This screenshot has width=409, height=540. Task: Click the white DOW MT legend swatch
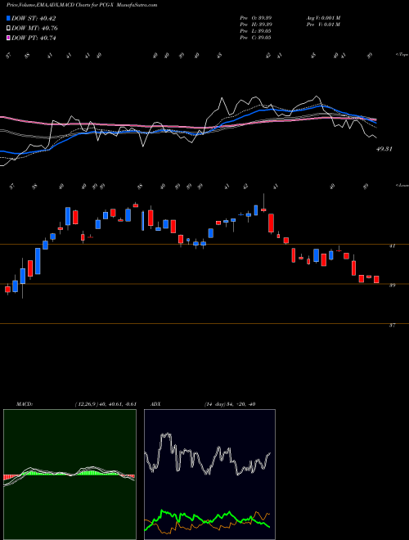point(8,29)
